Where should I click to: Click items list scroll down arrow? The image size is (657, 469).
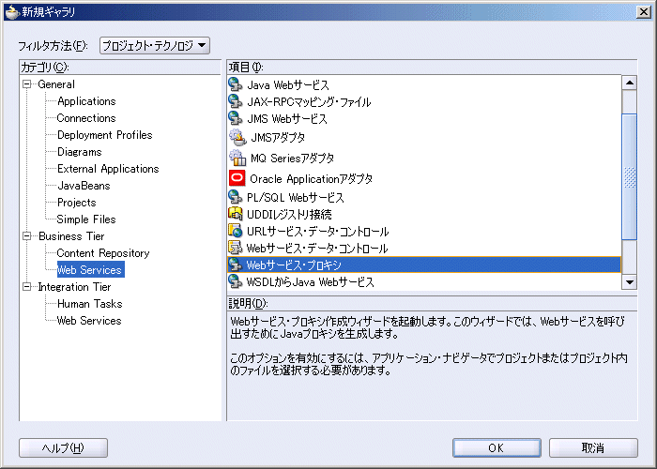click(x=630, y=281)
